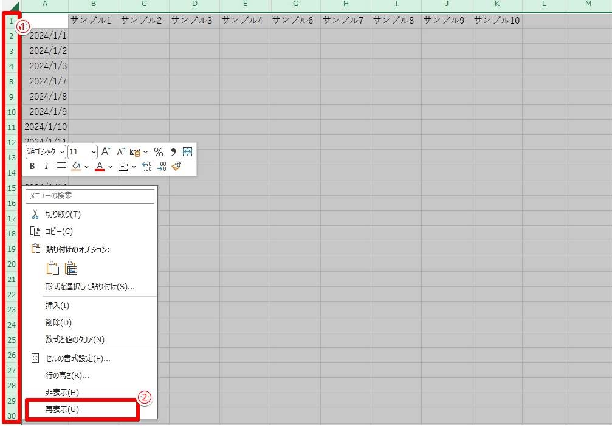This screenshot has height=426, width=612.
Task: Apply percent style from mini toolbar
Action: point(158,152)
